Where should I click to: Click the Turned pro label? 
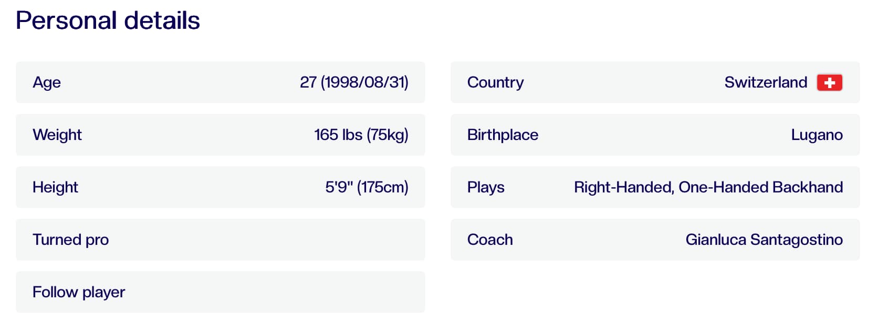tap(70, 240)
